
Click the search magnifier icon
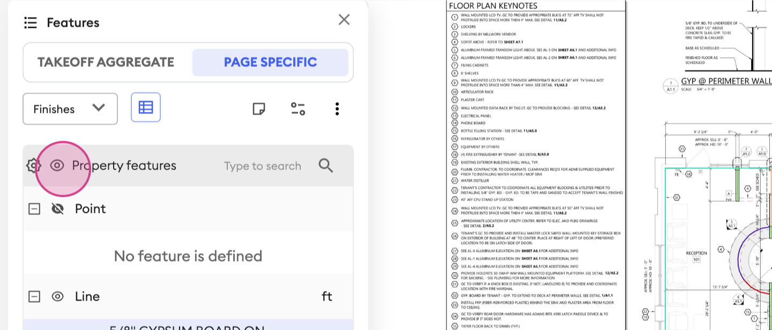click(x=326, y=166)
